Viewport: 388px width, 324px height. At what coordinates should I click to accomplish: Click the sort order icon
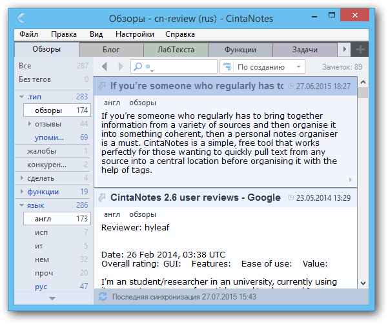227,66
